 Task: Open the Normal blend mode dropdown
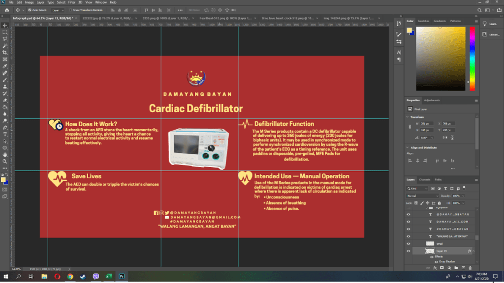[x=423, y=196]
